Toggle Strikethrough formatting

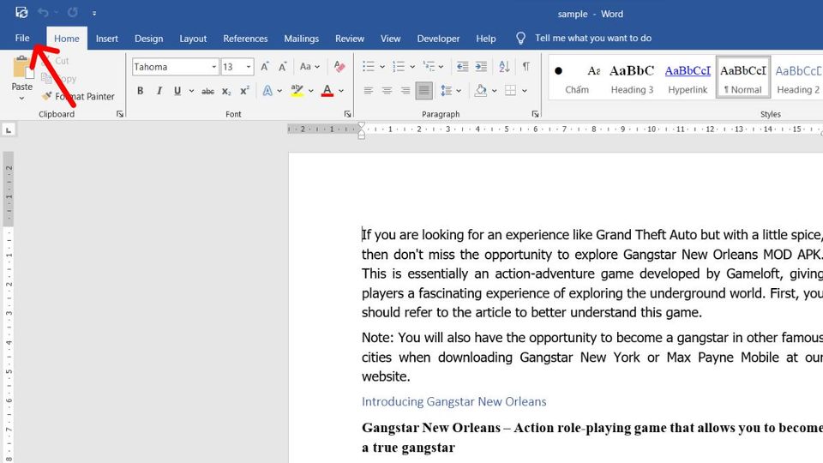tap(207, 92)
